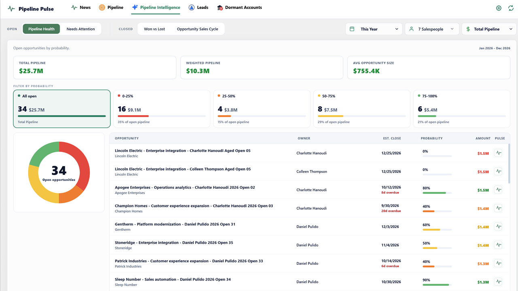Image resolution: width=518 pixels, height=291 pixels.
Task: Filter by 75-100% probability card
Action: coord(462,109)
